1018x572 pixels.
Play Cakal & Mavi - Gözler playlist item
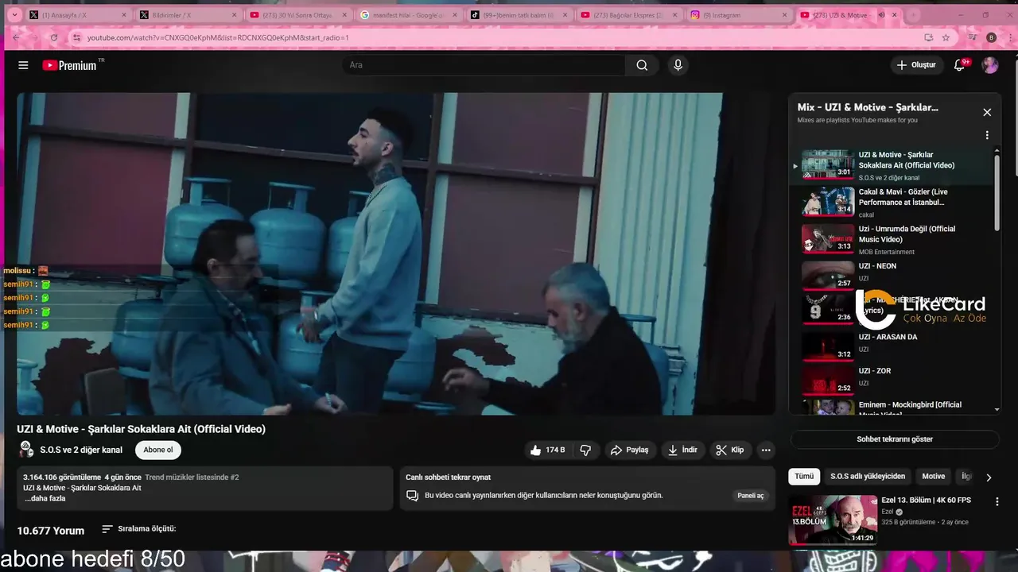[891, 203]
